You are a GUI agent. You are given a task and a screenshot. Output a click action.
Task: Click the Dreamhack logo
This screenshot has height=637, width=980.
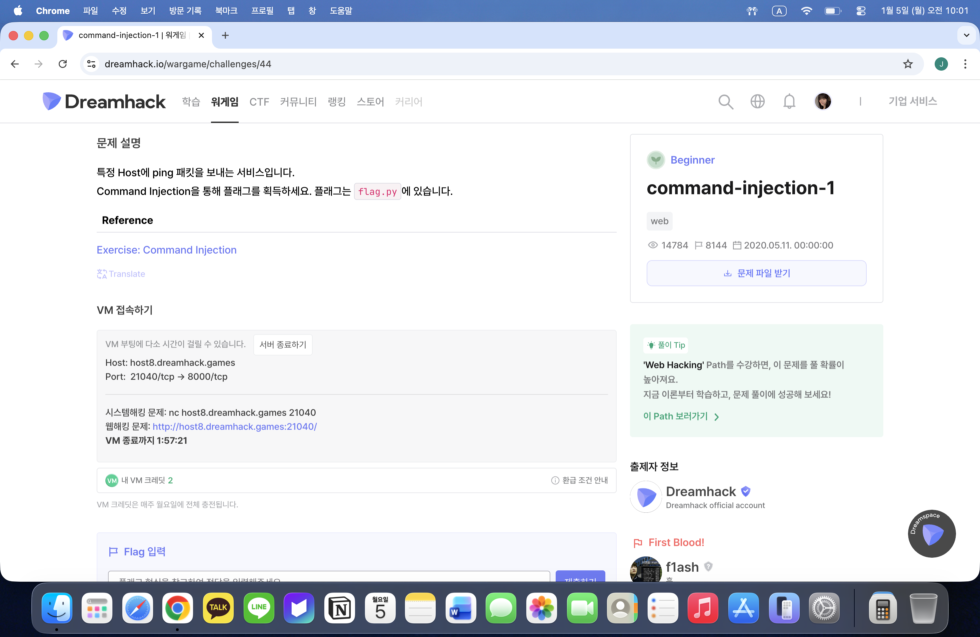click(x=104, y=101)
